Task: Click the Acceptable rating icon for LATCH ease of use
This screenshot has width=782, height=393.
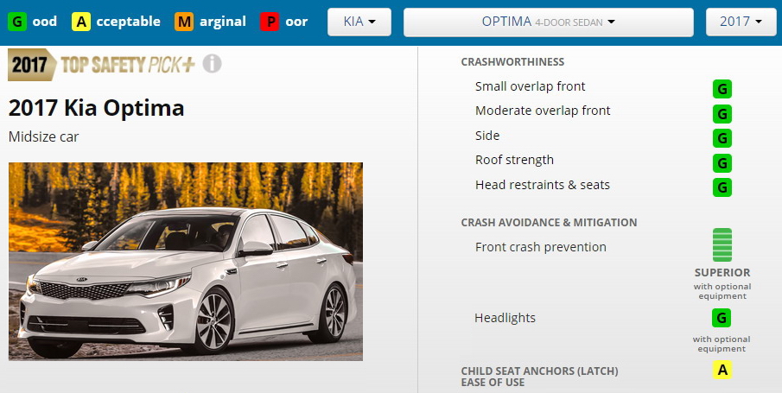Action: 722,370
